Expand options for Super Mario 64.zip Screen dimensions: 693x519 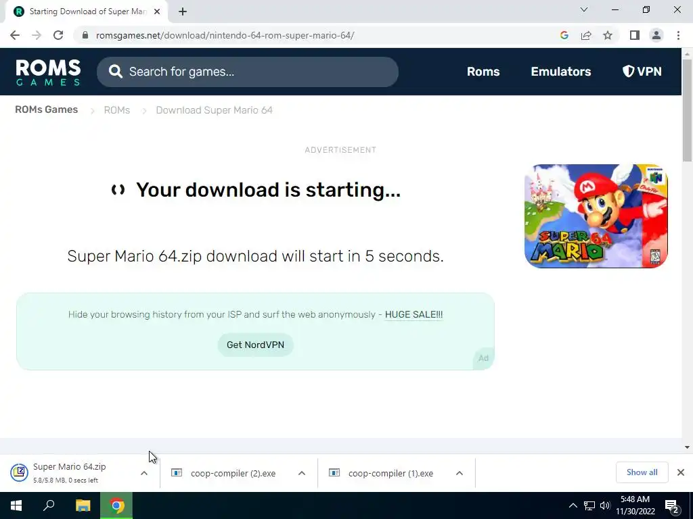[144, 473]
